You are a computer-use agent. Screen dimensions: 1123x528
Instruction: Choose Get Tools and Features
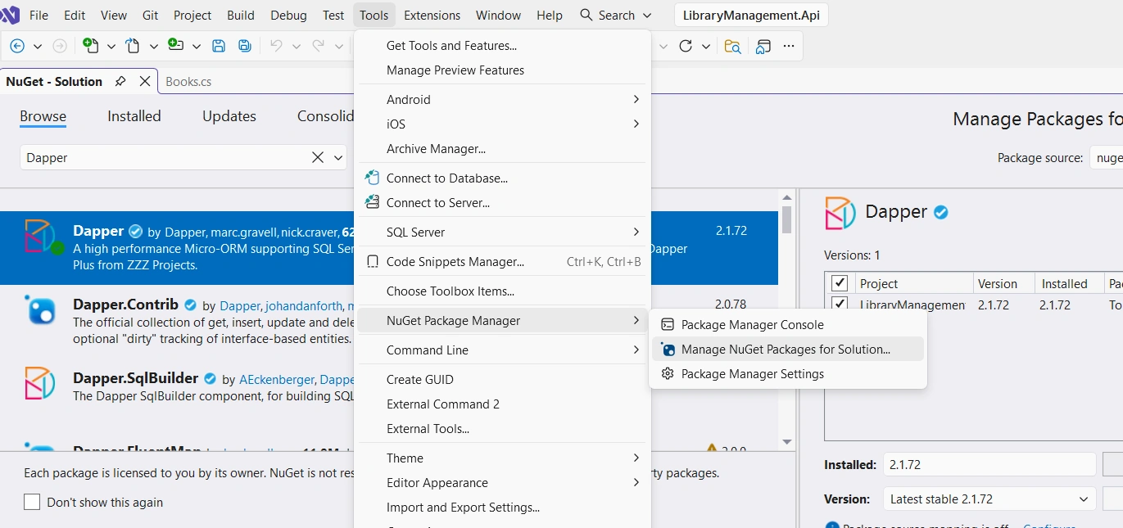tap(501, 45)
